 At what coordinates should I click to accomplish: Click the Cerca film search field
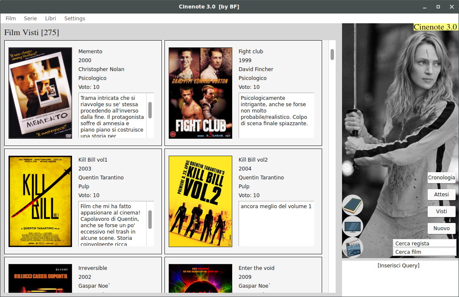coord(424,252)
